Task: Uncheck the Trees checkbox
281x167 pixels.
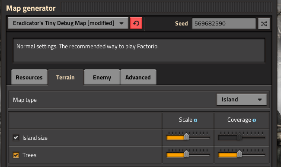Action: pos(16,155)
